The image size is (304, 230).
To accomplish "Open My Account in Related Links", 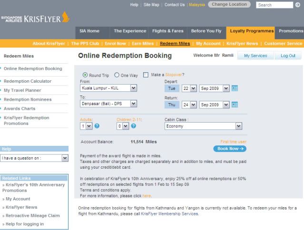I will point(18,199).
